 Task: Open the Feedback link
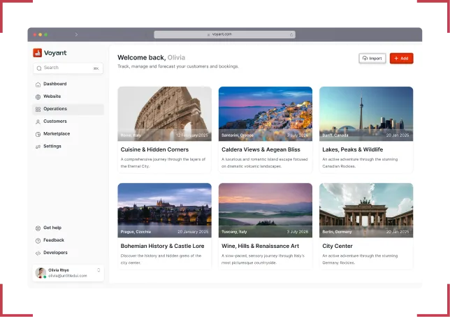pos(68,240)
